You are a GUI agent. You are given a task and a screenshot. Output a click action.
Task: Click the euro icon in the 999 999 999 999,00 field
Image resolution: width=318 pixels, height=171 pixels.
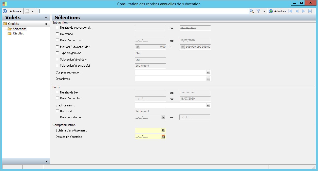click(x=183, y=47)
